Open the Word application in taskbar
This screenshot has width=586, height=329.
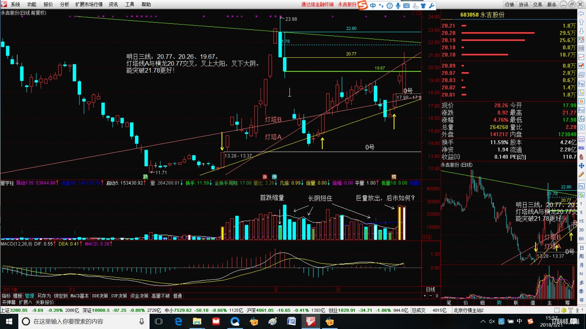[291, 321]
